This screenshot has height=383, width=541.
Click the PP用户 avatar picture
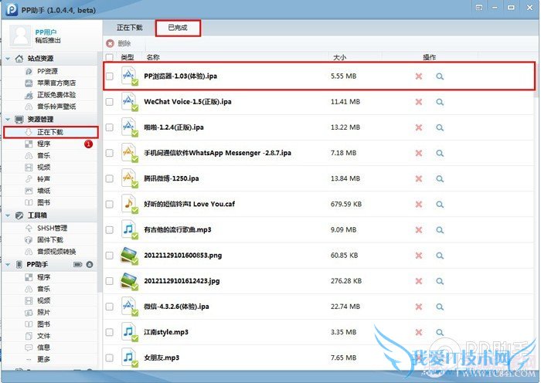click(20, 36)
